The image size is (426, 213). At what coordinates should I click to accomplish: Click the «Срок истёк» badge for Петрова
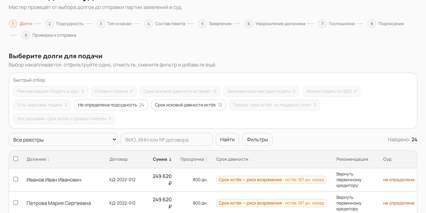271,203
